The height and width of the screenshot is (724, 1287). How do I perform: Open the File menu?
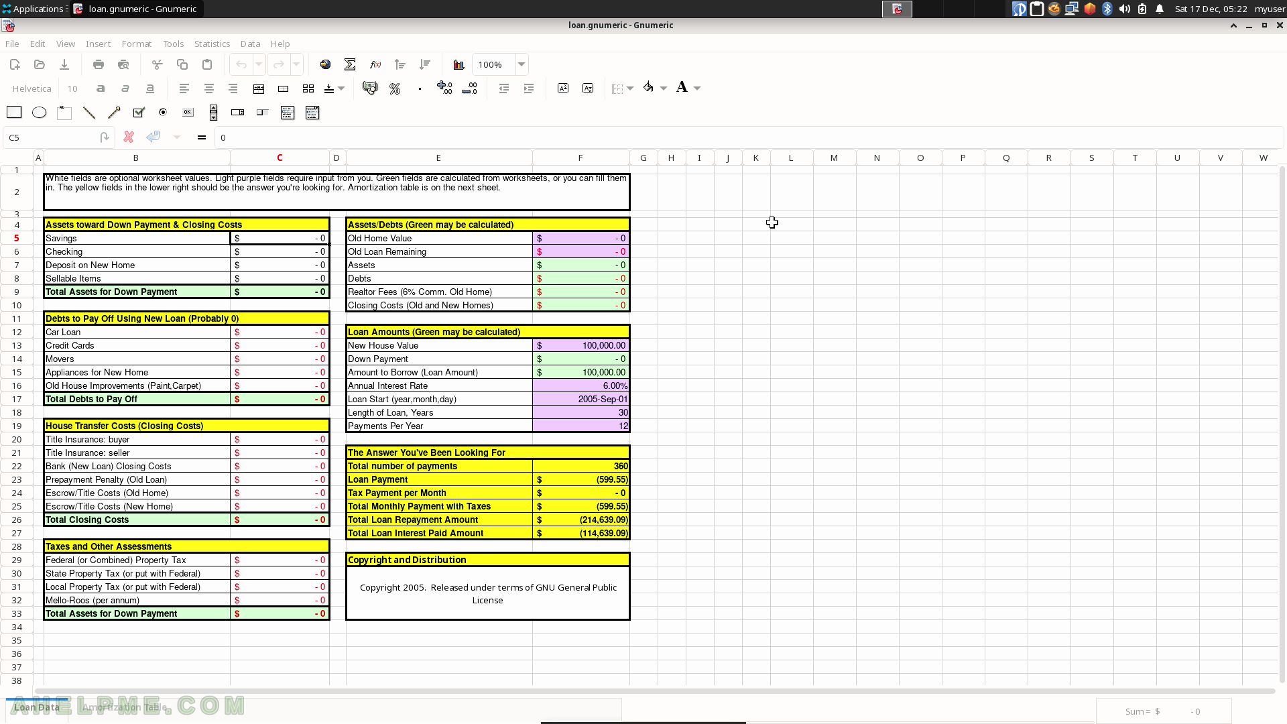coord(12,44)
